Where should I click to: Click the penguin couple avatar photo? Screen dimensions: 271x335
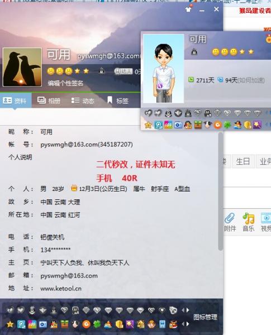[22, 68]
